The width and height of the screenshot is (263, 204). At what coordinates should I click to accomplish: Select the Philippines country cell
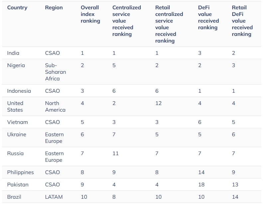click(x=21, y=172)
